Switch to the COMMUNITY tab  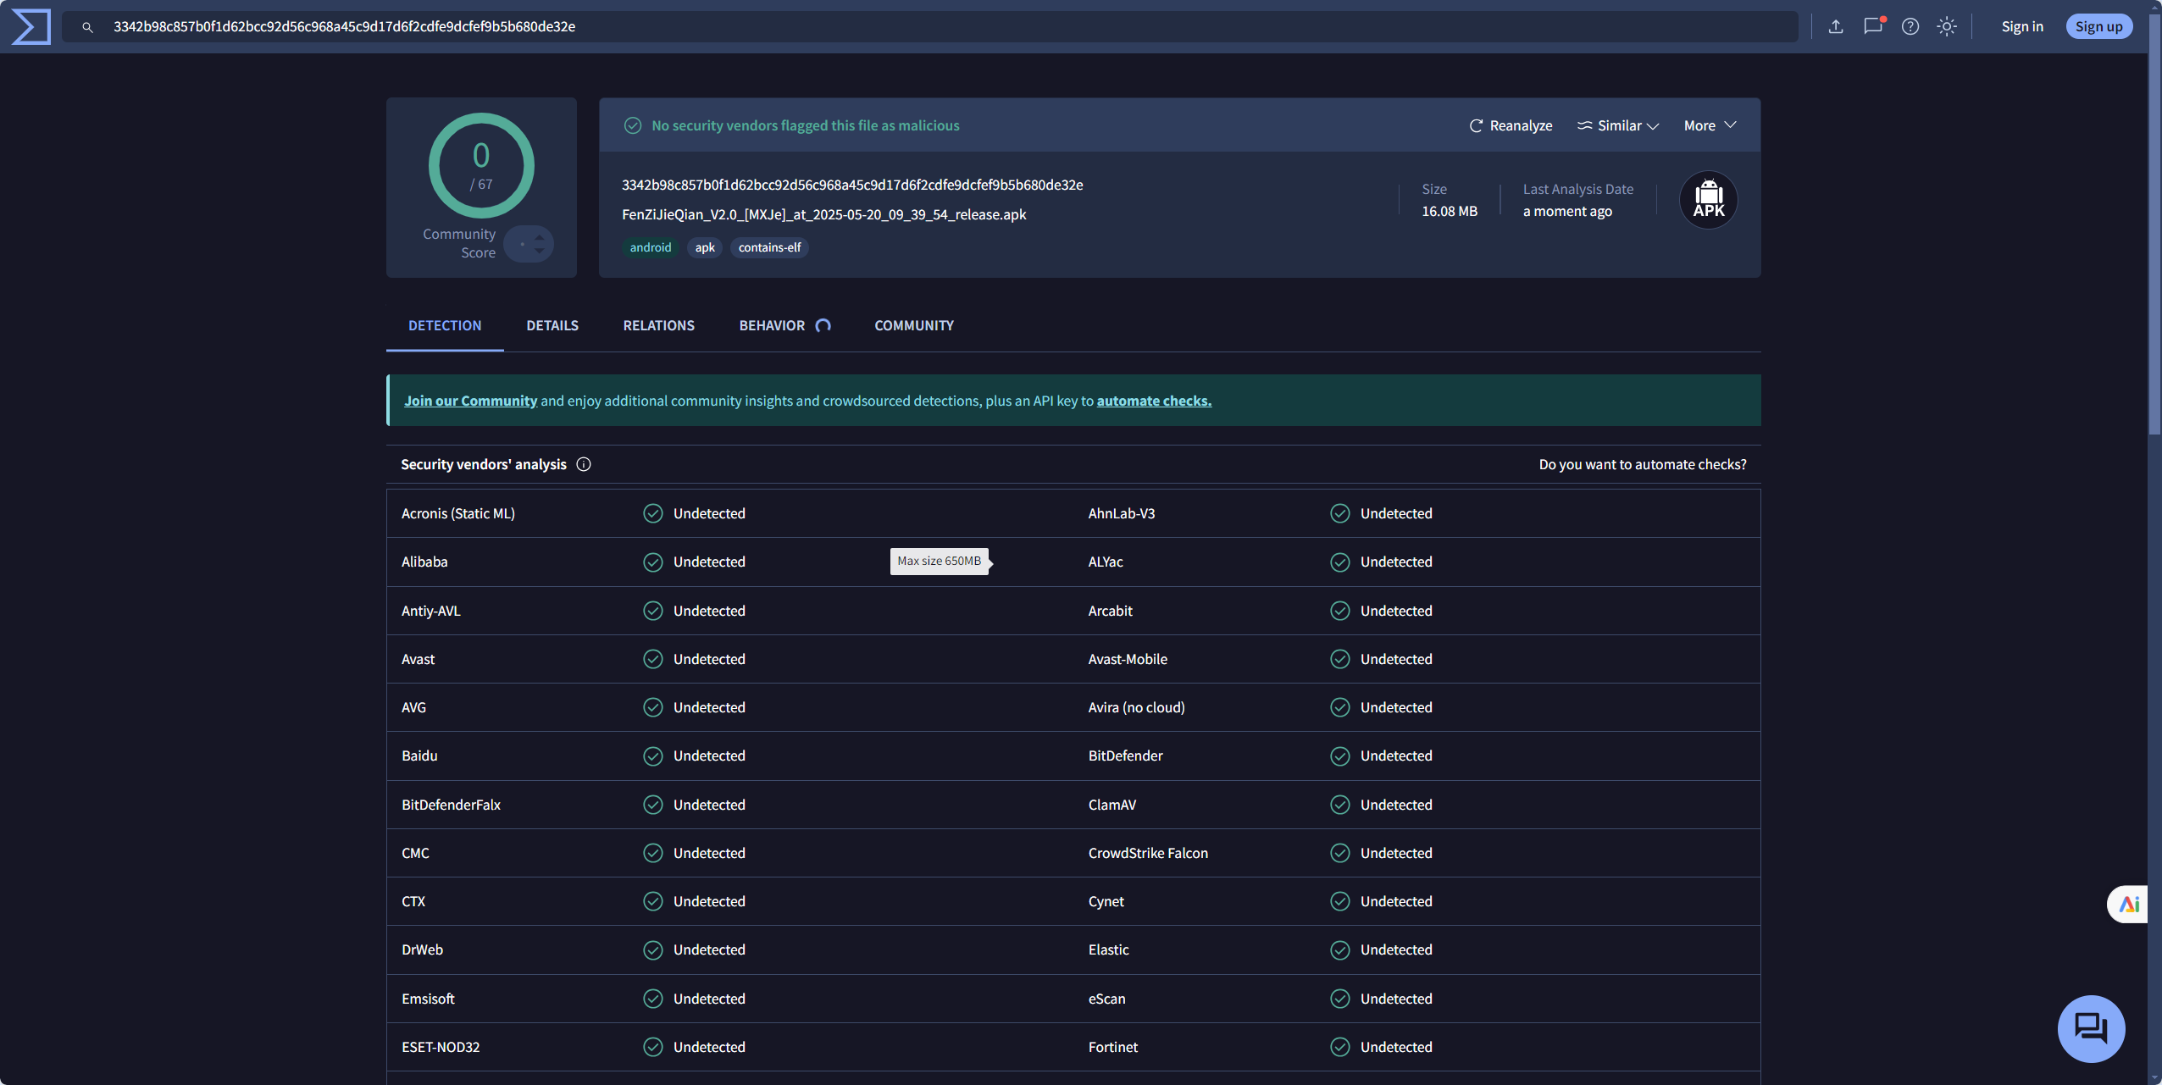(x=914, y=325)
